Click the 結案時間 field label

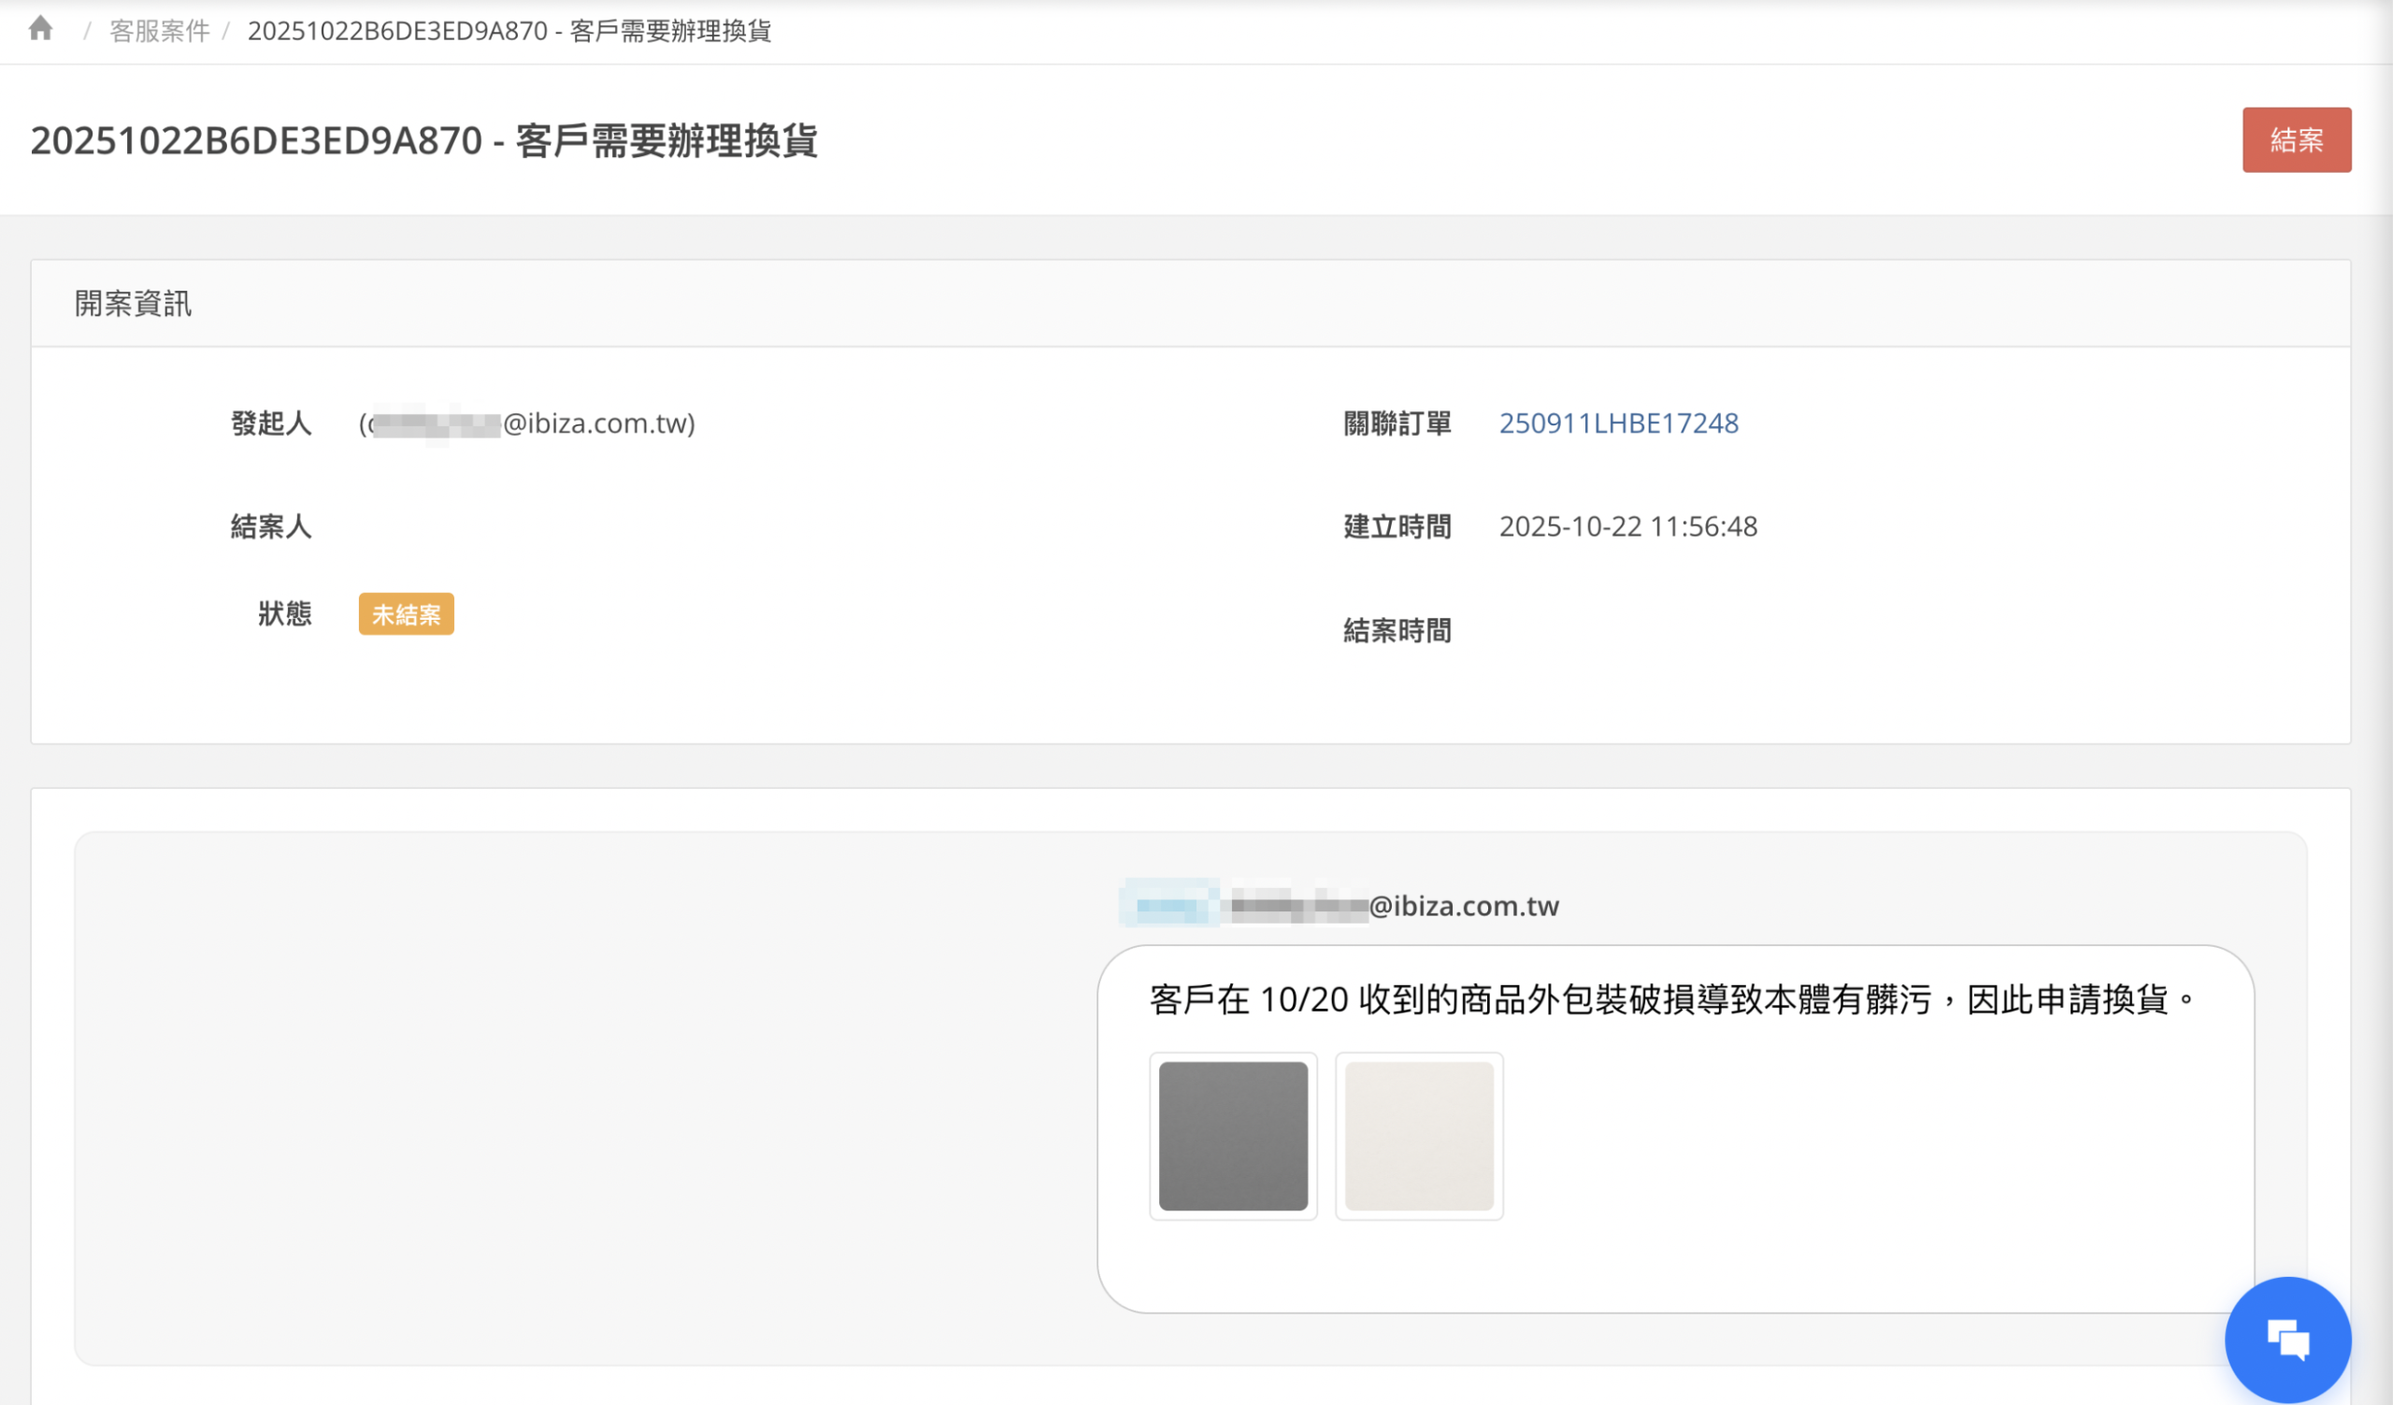1396,630
